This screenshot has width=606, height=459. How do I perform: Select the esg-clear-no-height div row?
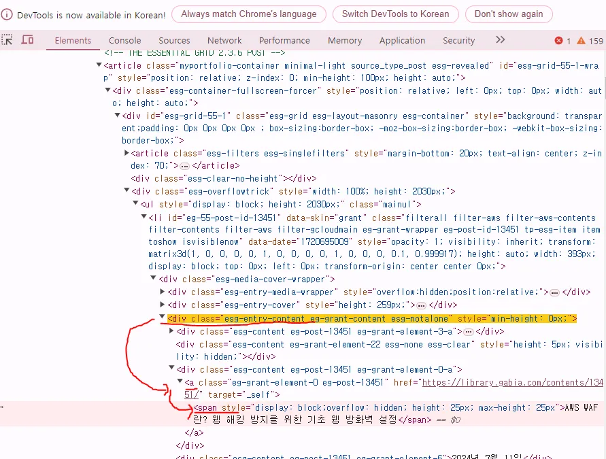coord(224,178)
